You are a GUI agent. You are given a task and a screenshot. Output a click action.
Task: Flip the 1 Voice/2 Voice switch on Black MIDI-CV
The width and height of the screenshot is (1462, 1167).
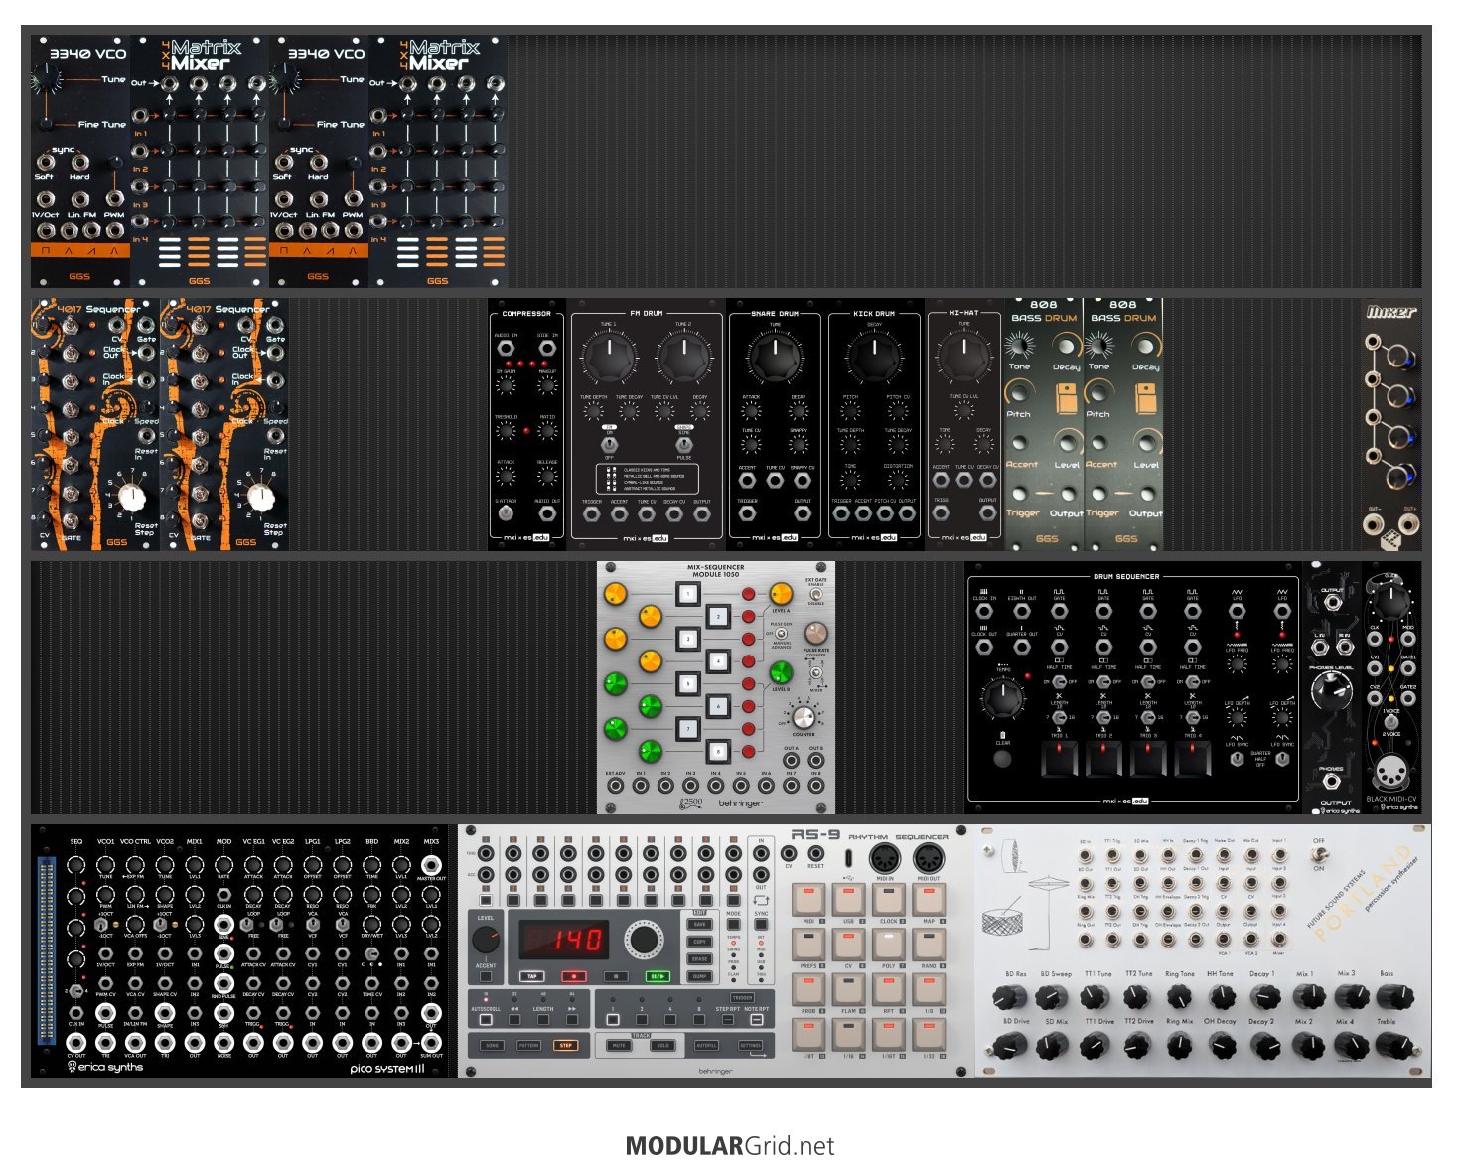point(1391,722)
